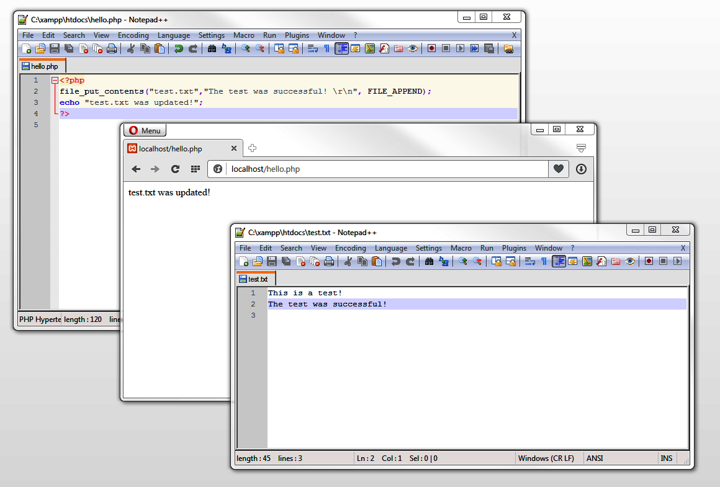Reload localhost/hello.php in Opera
This screenshot has width=720, height=487.
coord(175,169)
